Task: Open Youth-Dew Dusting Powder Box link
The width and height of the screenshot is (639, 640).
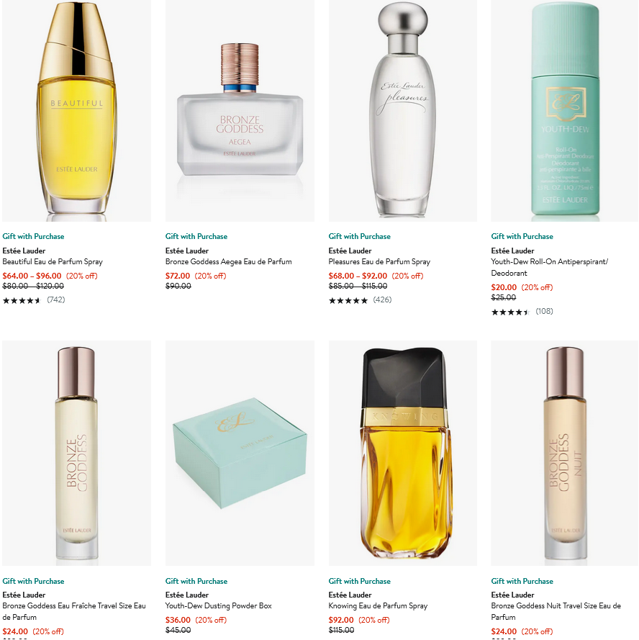Action: coord(218,605)
